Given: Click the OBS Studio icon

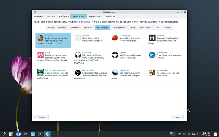Looking at the screenshot, I should click(x=78, y=73).
